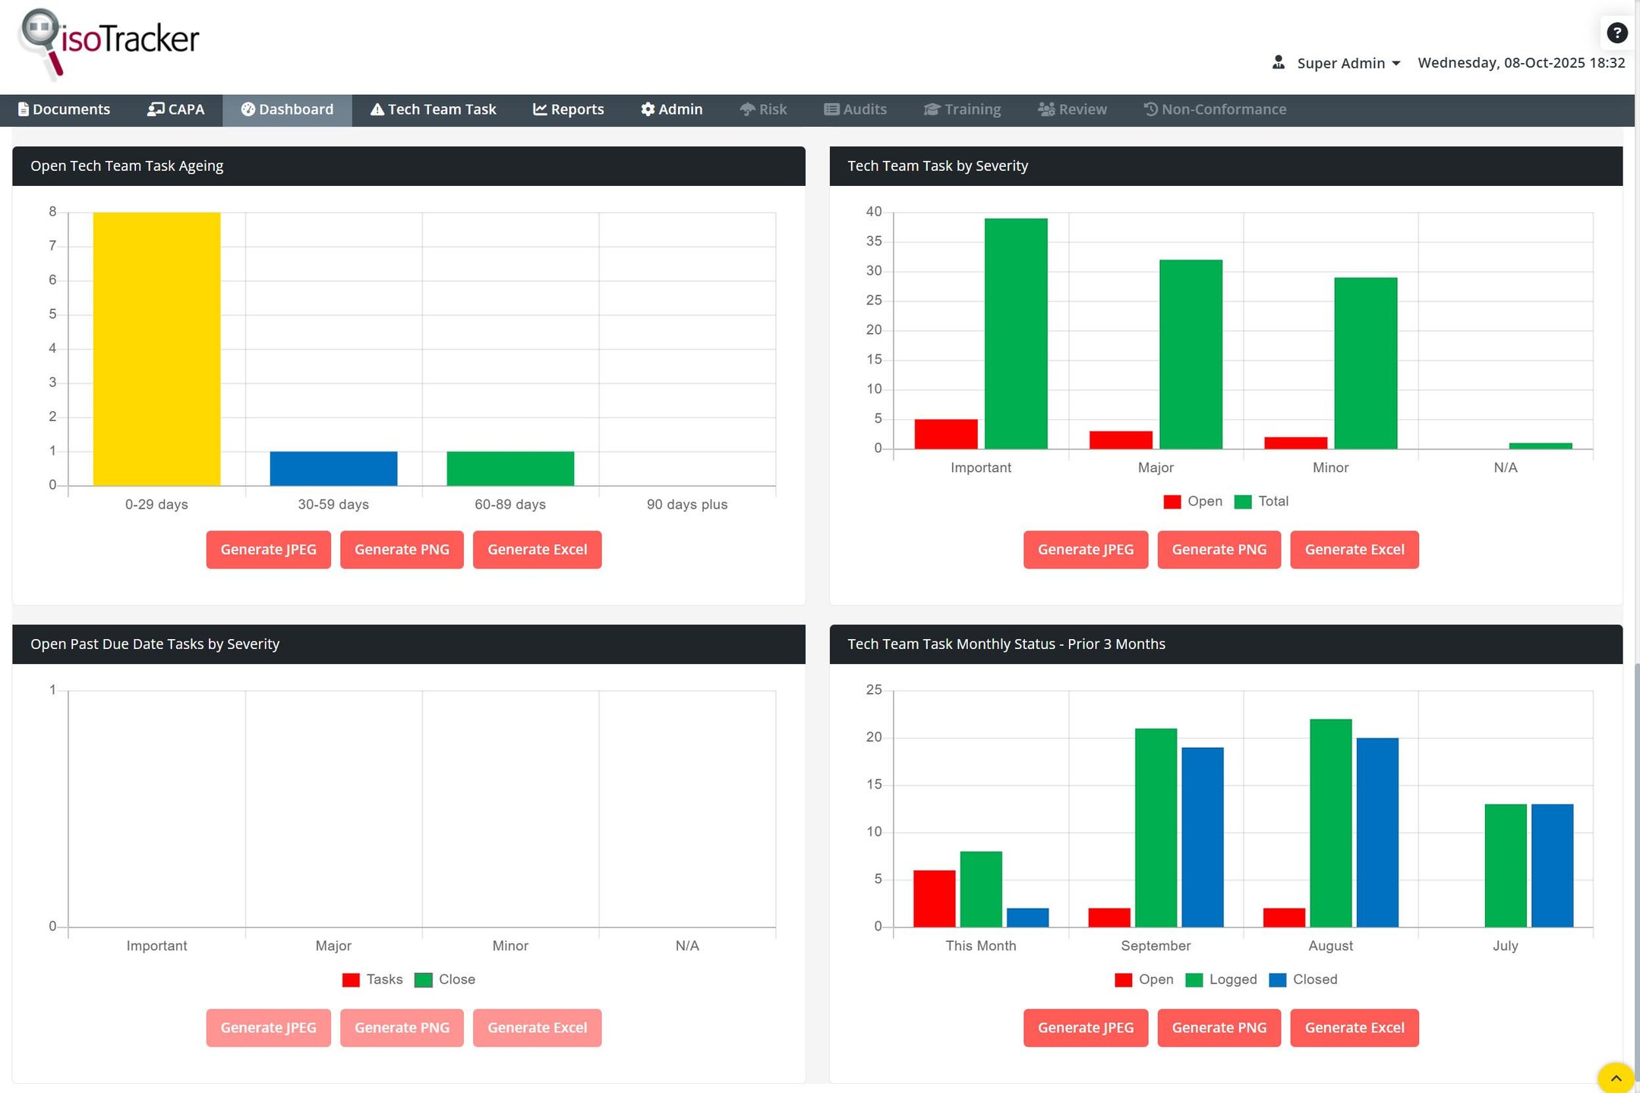Click the Documents file icon
The height and width of the screenshot is (1093, 1640).
[x=23, y=109]
